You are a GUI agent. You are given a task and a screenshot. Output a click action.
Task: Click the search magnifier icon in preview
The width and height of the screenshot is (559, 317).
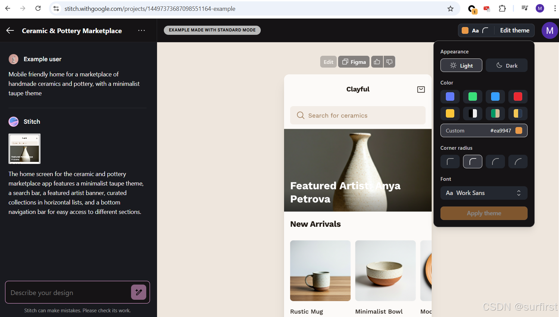coord(300,115)
